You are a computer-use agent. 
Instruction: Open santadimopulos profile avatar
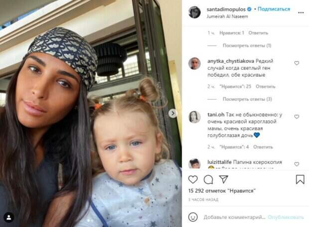pyautogui.click(x=194, y=12)
